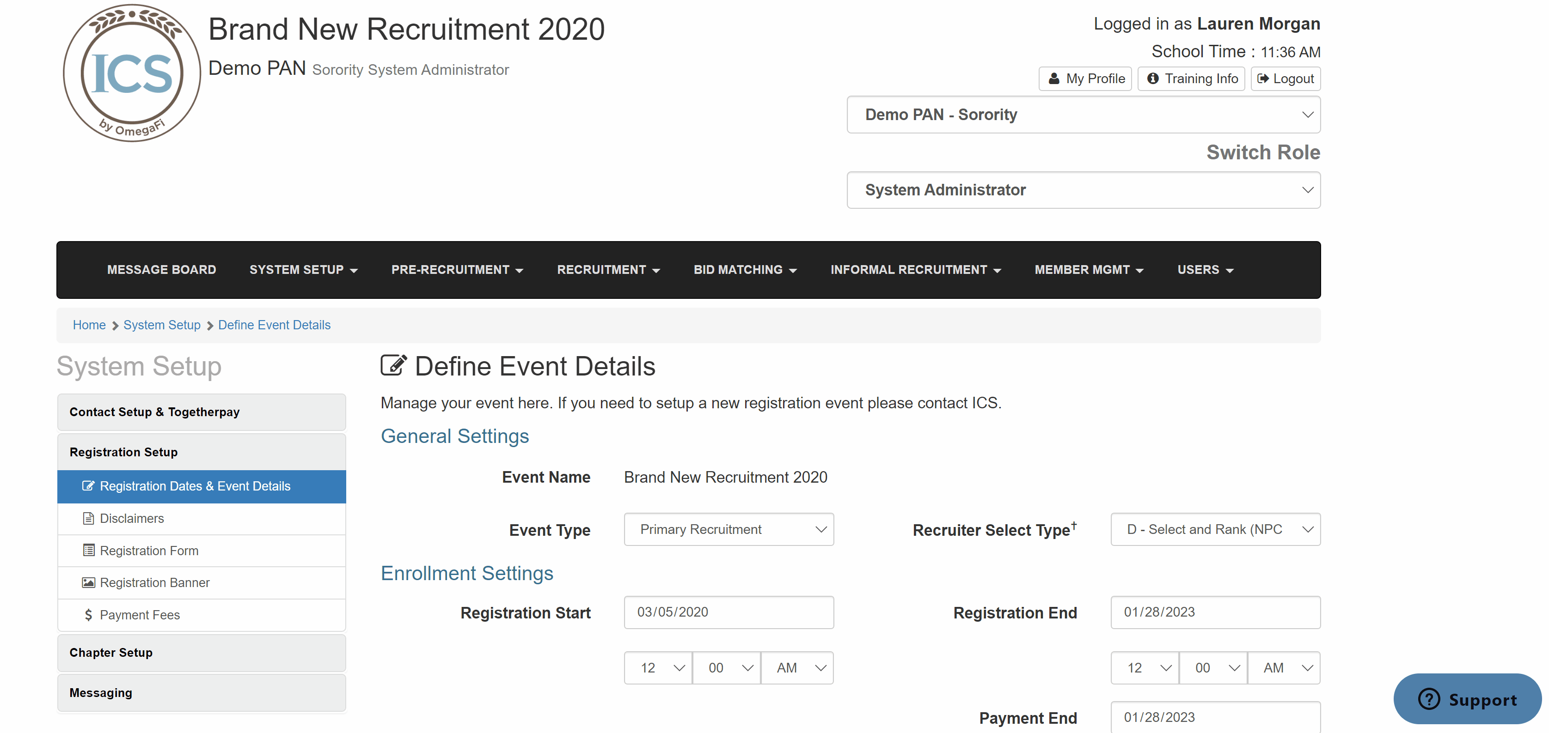Open the Bid Matching menu
The width and height of the screenshot is (1549, 733).
pyautogui.click(x=745, y=270)
